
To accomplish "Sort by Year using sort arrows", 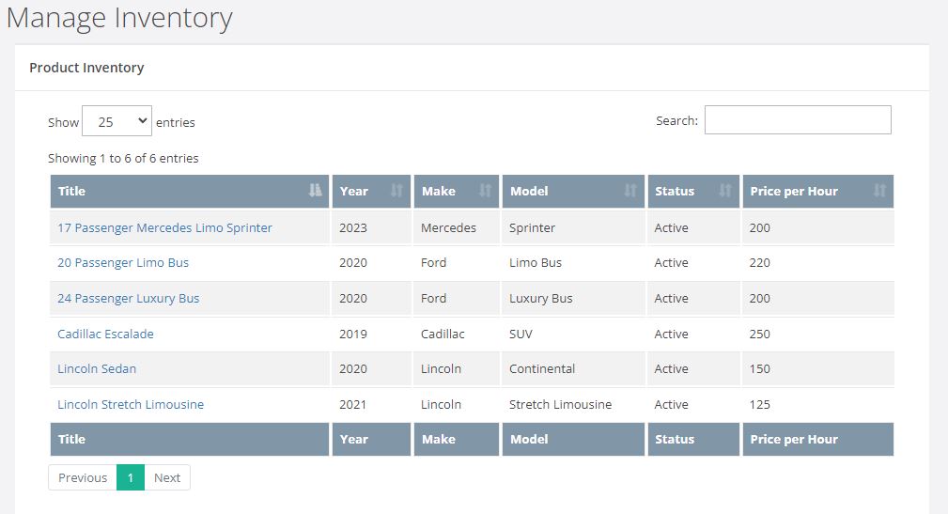I will click(x=396, y=191).
